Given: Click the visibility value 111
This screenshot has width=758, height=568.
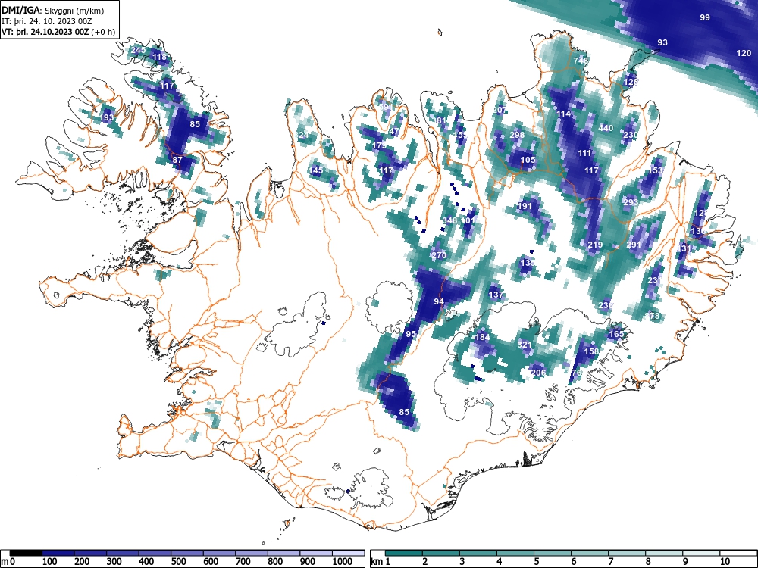Looking at the screenshot, I should point(584,153).
